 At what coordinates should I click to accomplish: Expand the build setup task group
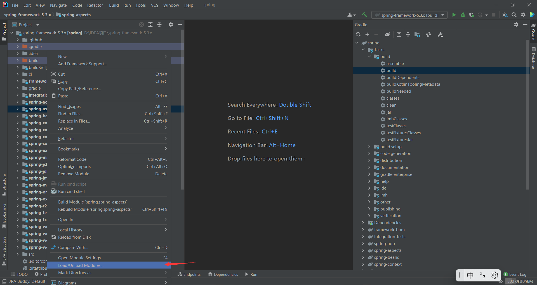point(369,147)
